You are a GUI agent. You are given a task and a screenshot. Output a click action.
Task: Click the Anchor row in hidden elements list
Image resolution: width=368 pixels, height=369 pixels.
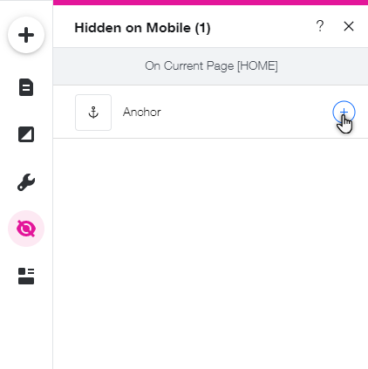(210, 112)
